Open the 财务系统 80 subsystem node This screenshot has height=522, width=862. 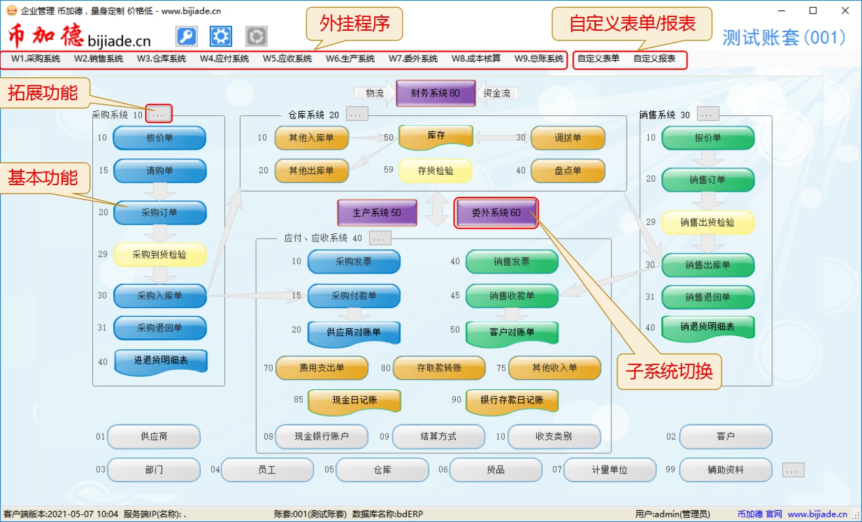point(435,93)
